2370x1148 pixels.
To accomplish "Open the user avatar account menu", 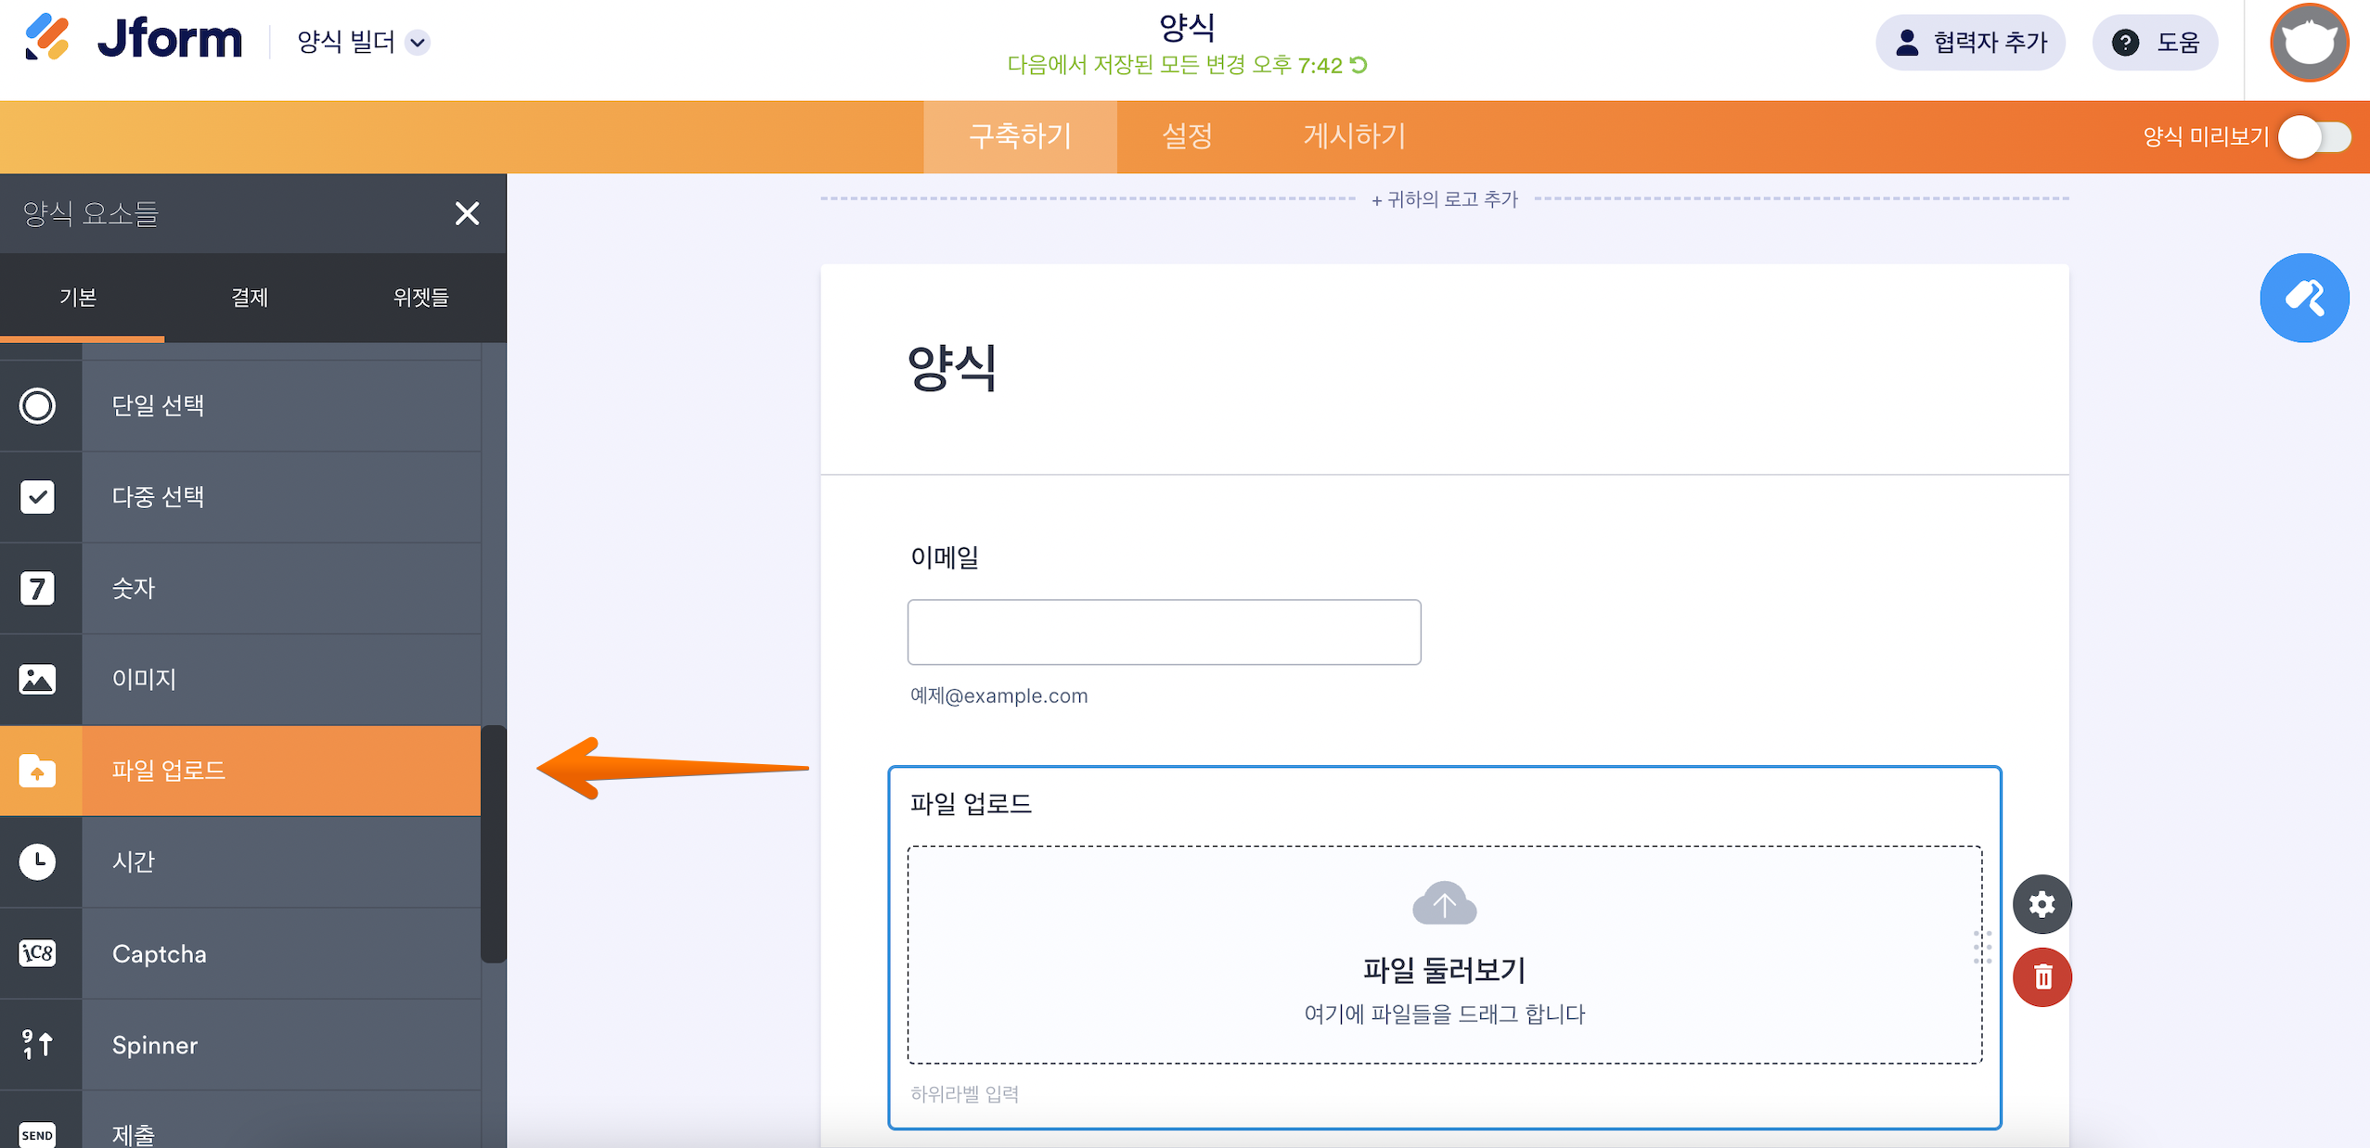I will pos(2309,43).
